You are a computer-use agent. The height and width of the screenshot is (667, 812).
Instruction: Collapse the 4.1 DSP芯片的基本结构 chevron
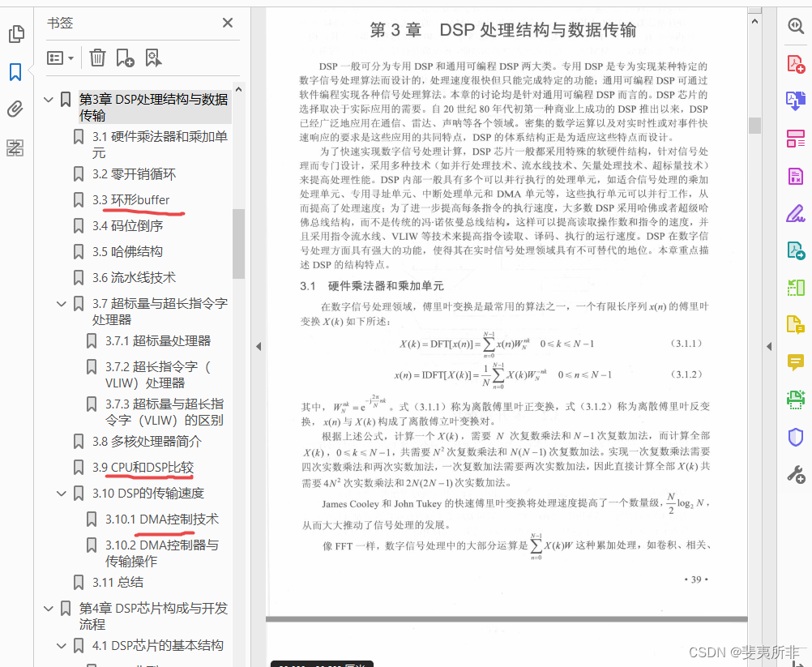pyautogui.click(x=62, y=646)
